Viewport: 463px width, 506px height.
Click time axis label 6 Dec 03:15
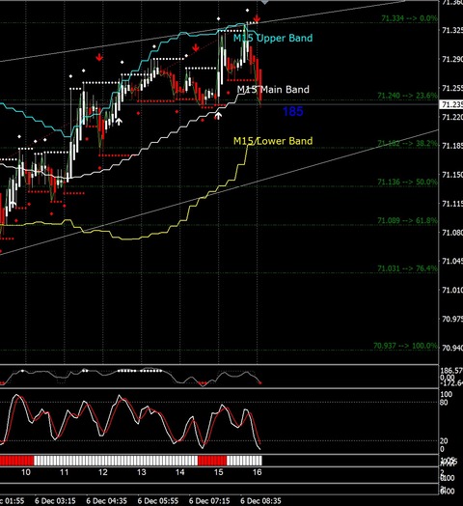pyautogui.click(x=55, y=501)
